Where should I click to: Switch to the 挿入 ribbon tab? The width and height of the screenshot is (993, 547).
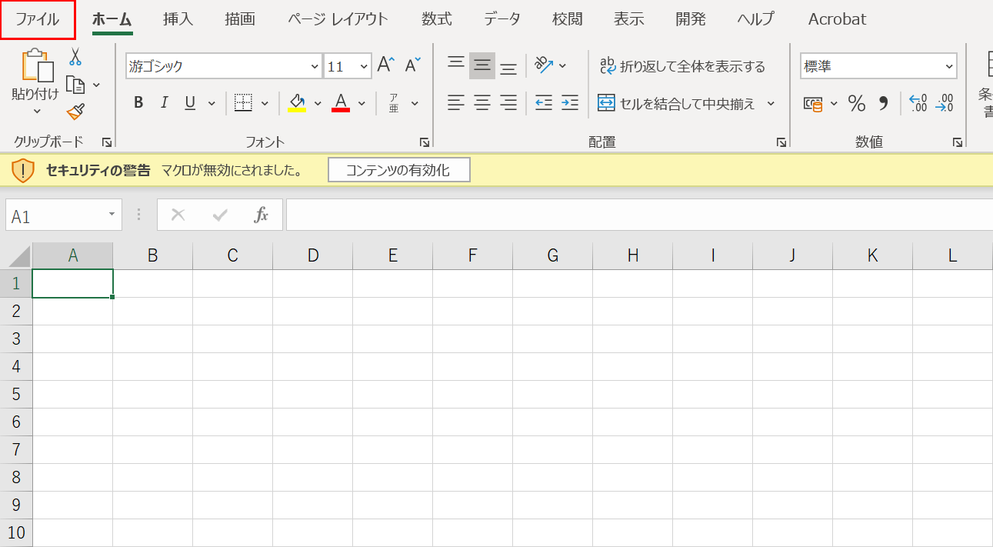[x=178, y=18]
